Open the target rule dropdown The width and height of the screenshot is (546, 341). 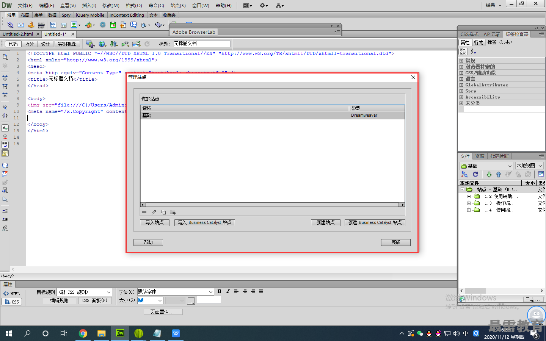click(84, 292)
